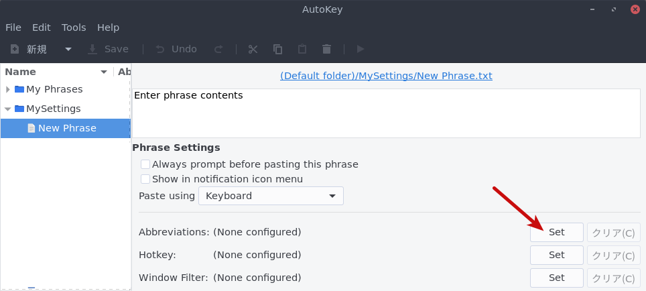Open the Help menu

click(109, 27)
